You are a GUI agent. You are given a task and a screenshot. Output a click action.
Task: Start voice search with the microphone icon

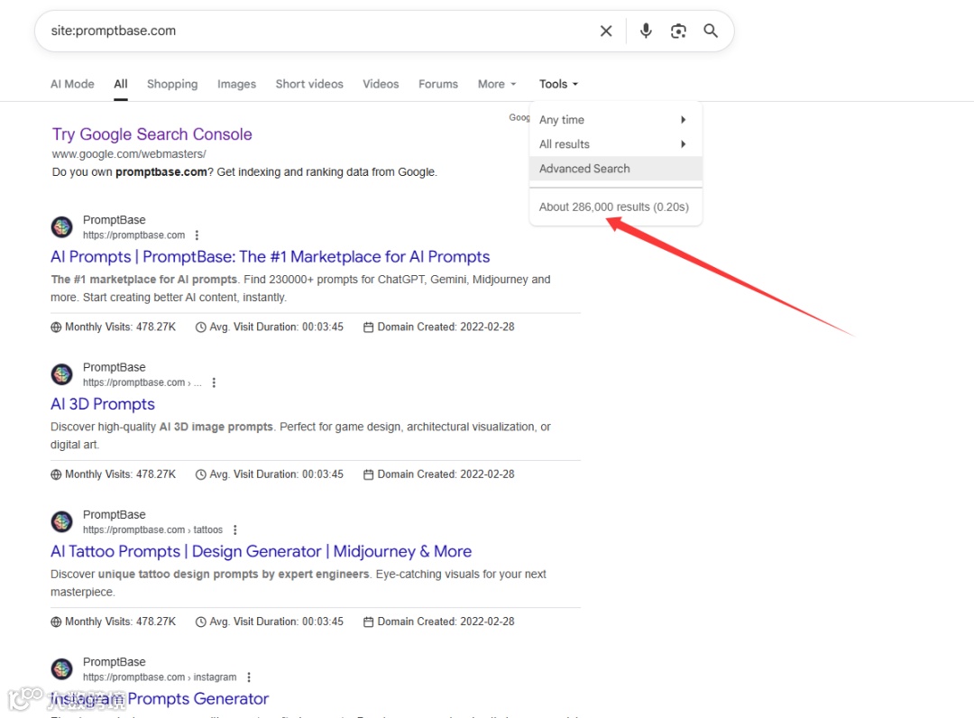646,31
